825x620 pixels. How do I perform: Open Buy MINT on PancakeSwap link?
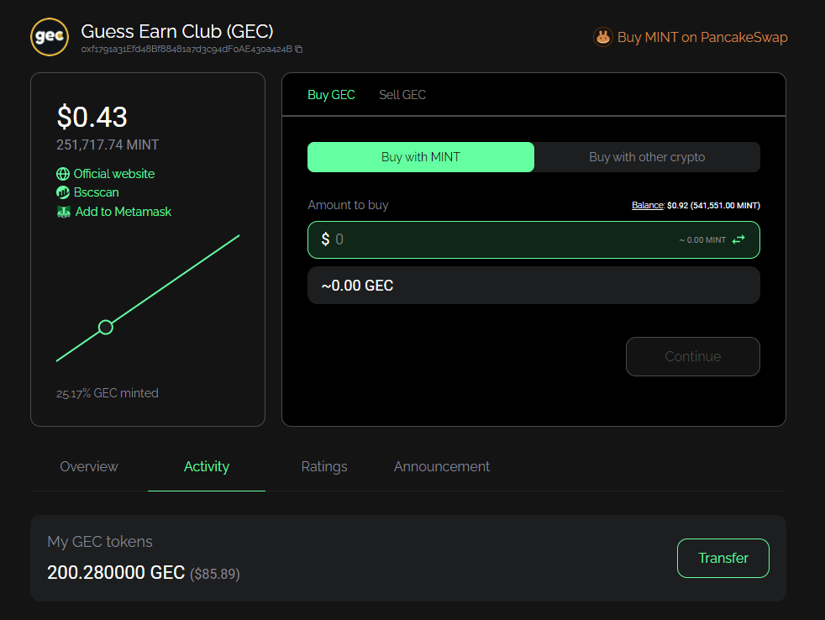tap(702, 37)
